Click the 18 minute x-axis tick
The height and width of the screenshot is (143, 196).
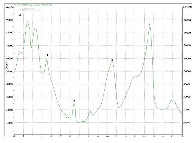click(181, 137)
